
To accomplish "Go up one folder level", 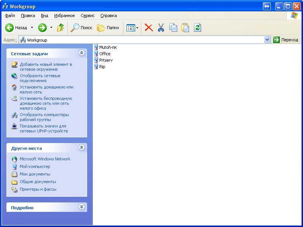I will tap(61, 28).
